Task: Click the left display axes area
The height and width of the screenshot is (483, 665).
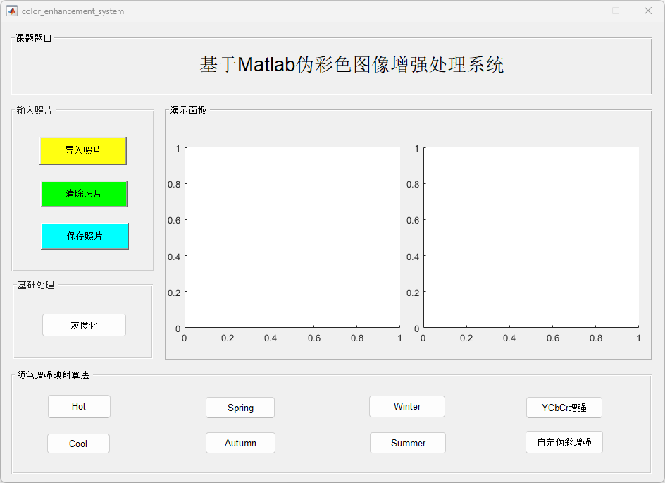Action: (292, 237)
